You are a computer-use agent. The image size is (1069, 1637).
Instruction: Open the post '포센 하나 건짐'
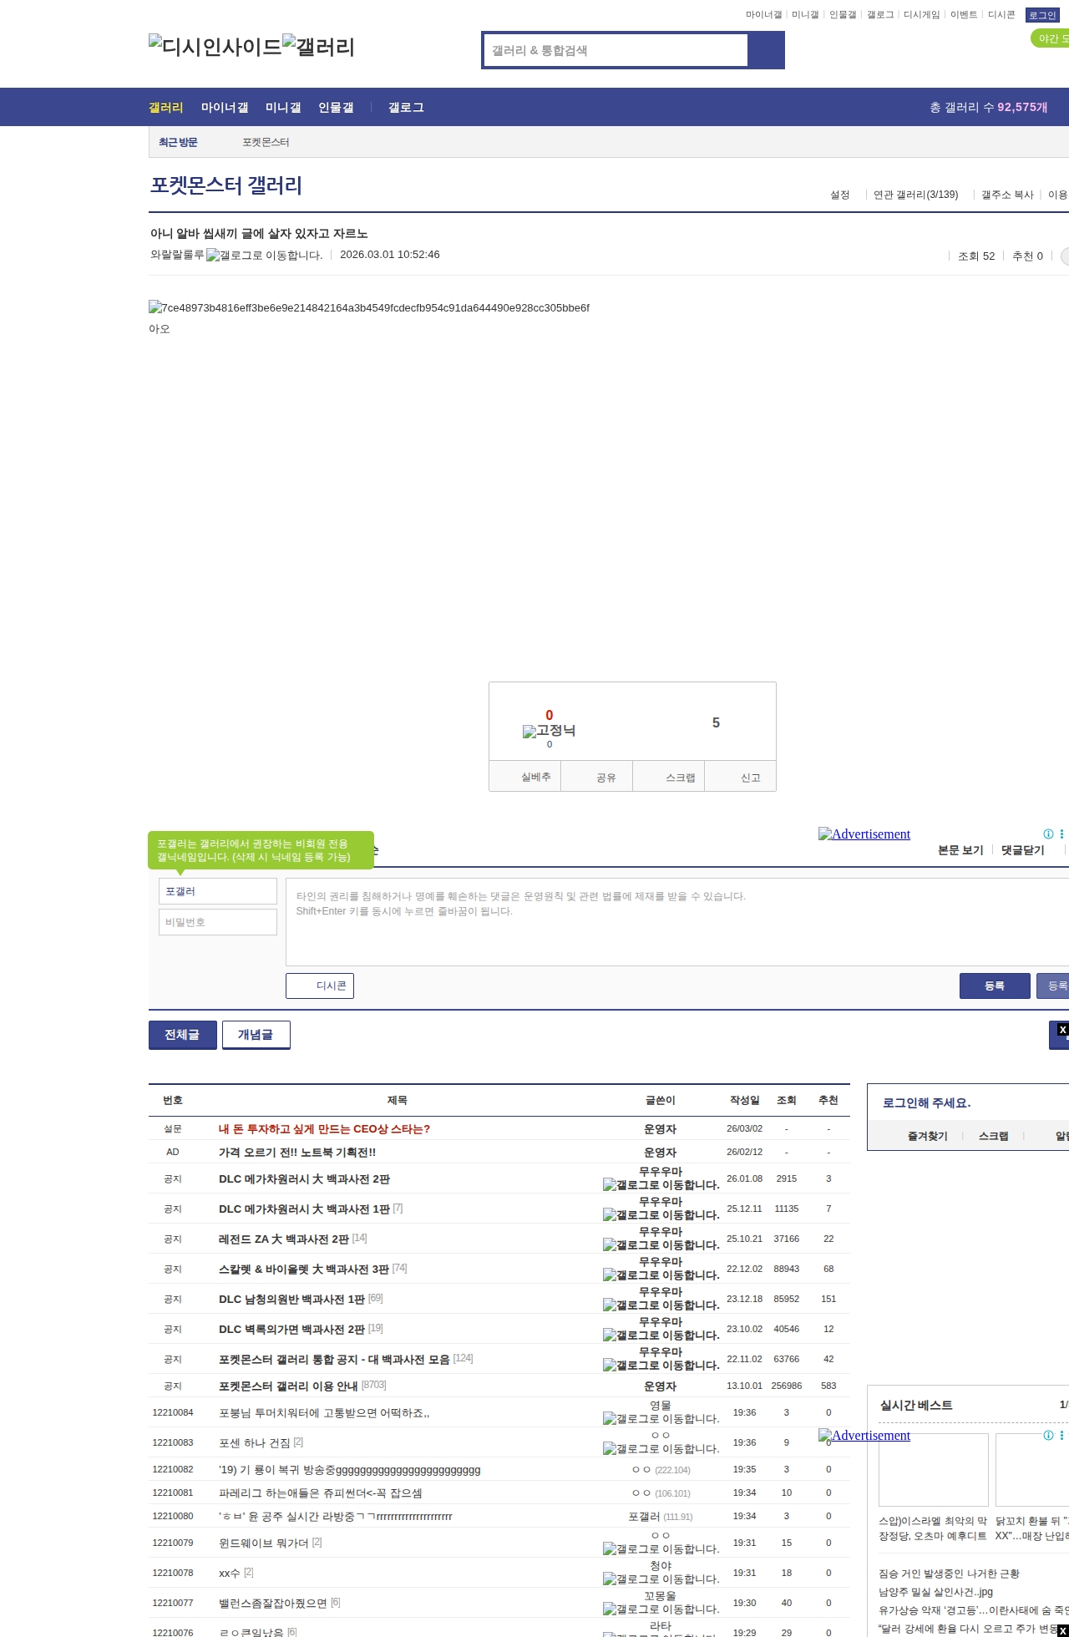(255, 1443)
